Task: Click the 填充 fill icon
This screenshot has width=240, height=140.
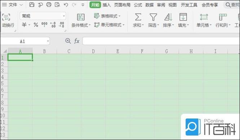Action: [183, 17]
